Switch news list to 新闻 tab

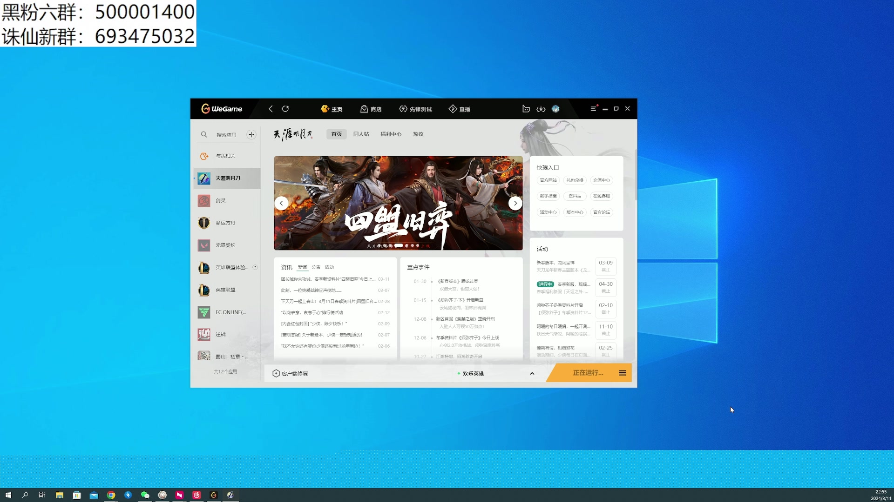click(303, 267)
